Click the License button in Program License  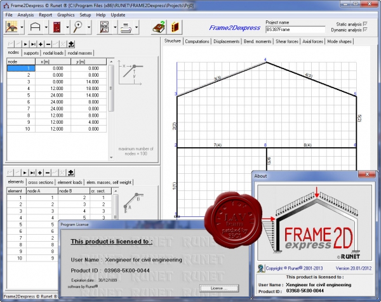click(219, 289)
